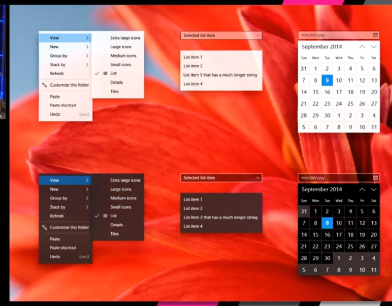
Task: Select day 28 in light calendar
Action: click(303, 115)
